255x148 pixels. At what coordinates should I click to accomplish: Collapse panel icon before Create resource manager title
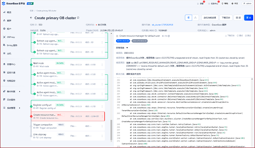pos(117,36)
